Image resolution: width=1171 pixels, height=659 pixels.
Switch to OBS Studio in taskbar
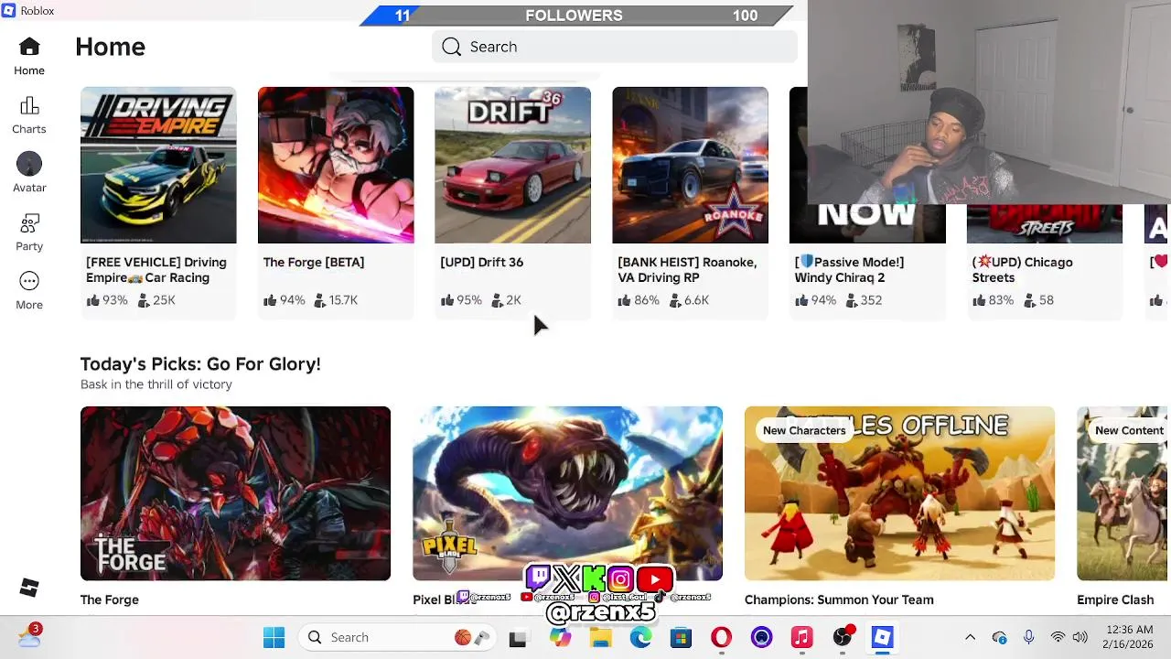pyautogui.click(x=843, y=637)
